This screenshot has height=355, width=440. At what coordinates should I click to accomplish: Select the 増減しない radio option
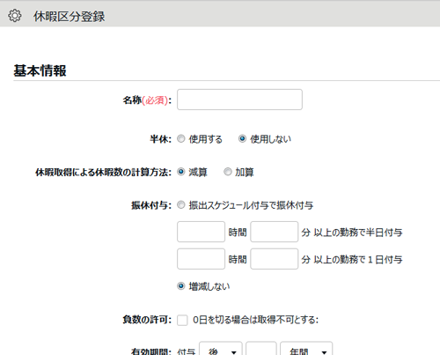coord(181,286)
